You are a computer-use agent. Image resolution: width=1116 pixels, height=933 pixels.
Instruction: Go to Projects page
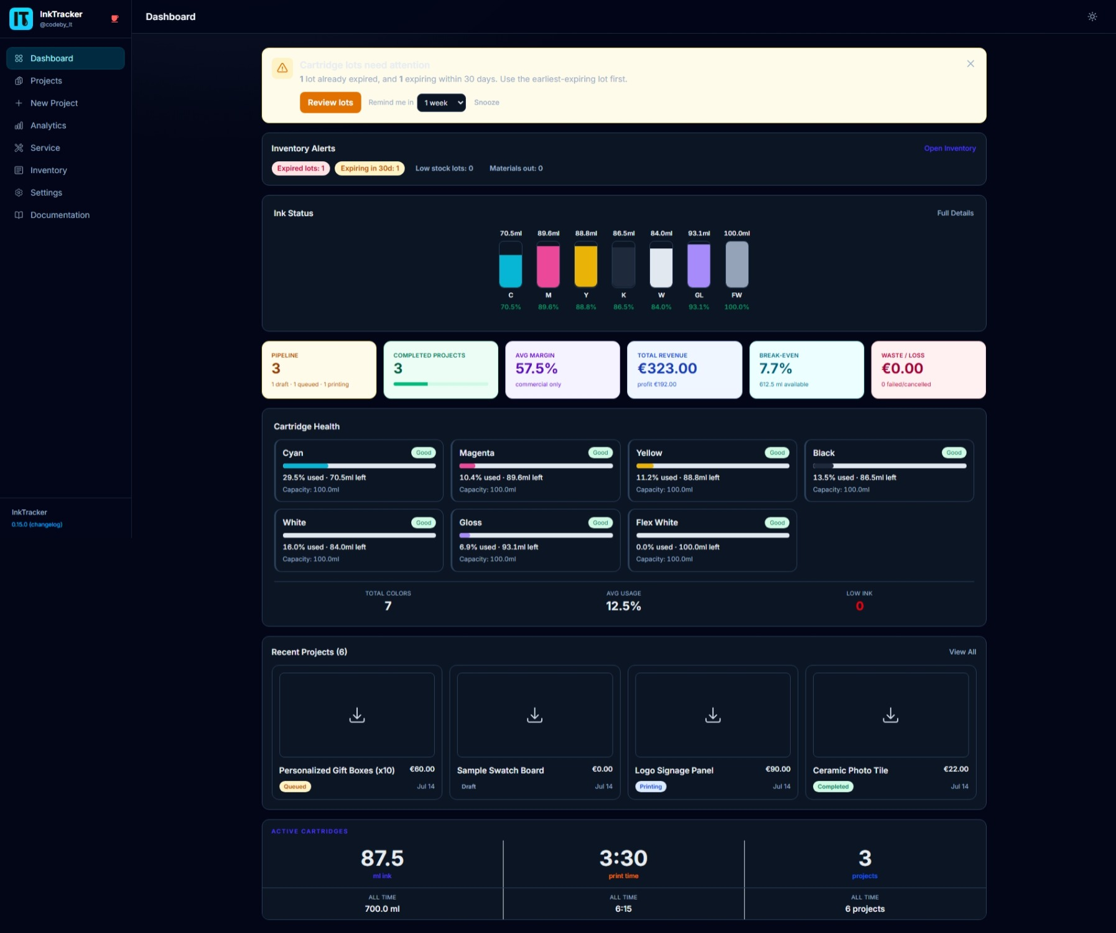(65, 81)
